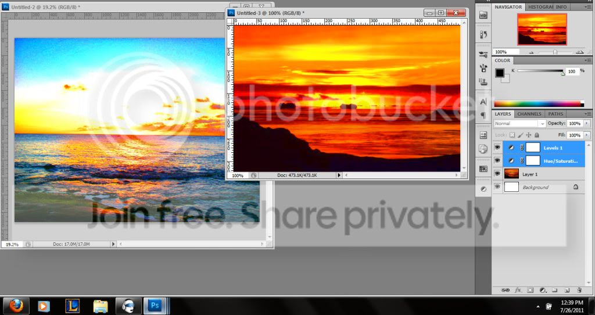Select the Layer 1 thumbnail
Screen dimensions: 595x315
[511, 174]
